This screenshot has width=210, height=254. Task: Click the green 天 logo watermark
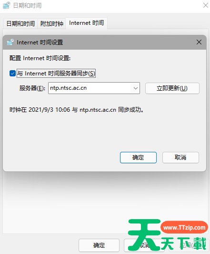coord(144,235)
